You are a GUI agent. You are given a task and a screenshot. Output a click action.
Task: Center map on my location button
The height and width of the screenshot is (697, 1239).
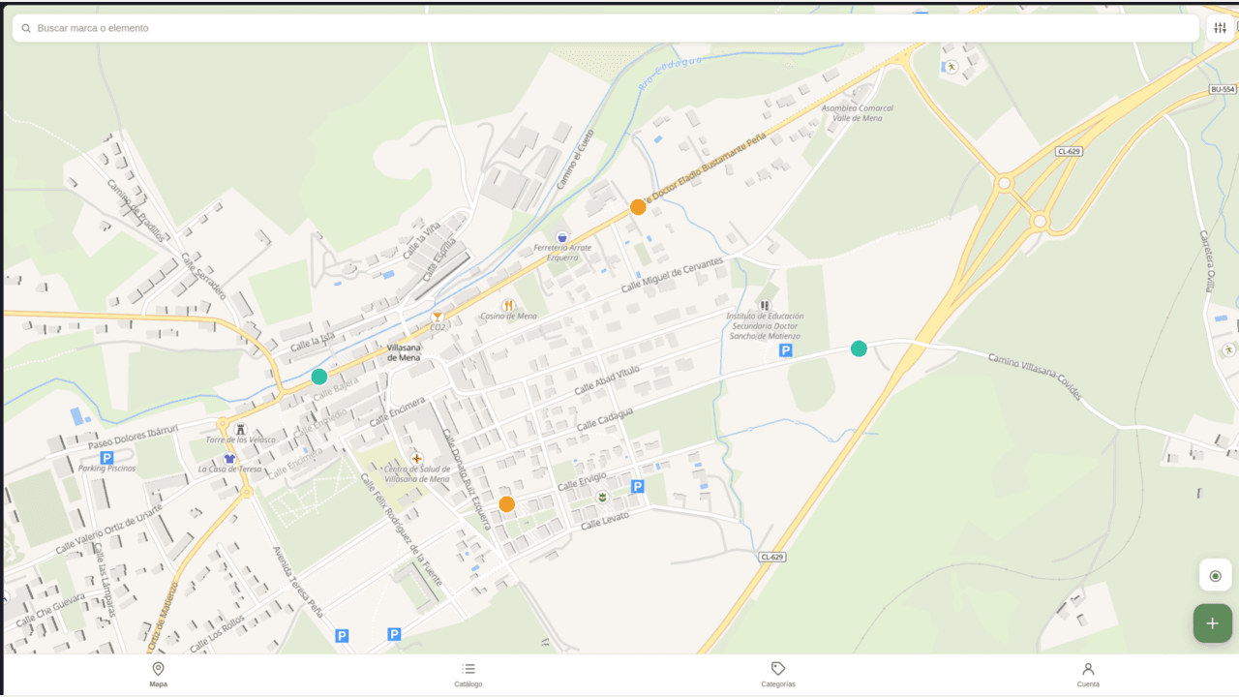click(x=1215, y=575)
